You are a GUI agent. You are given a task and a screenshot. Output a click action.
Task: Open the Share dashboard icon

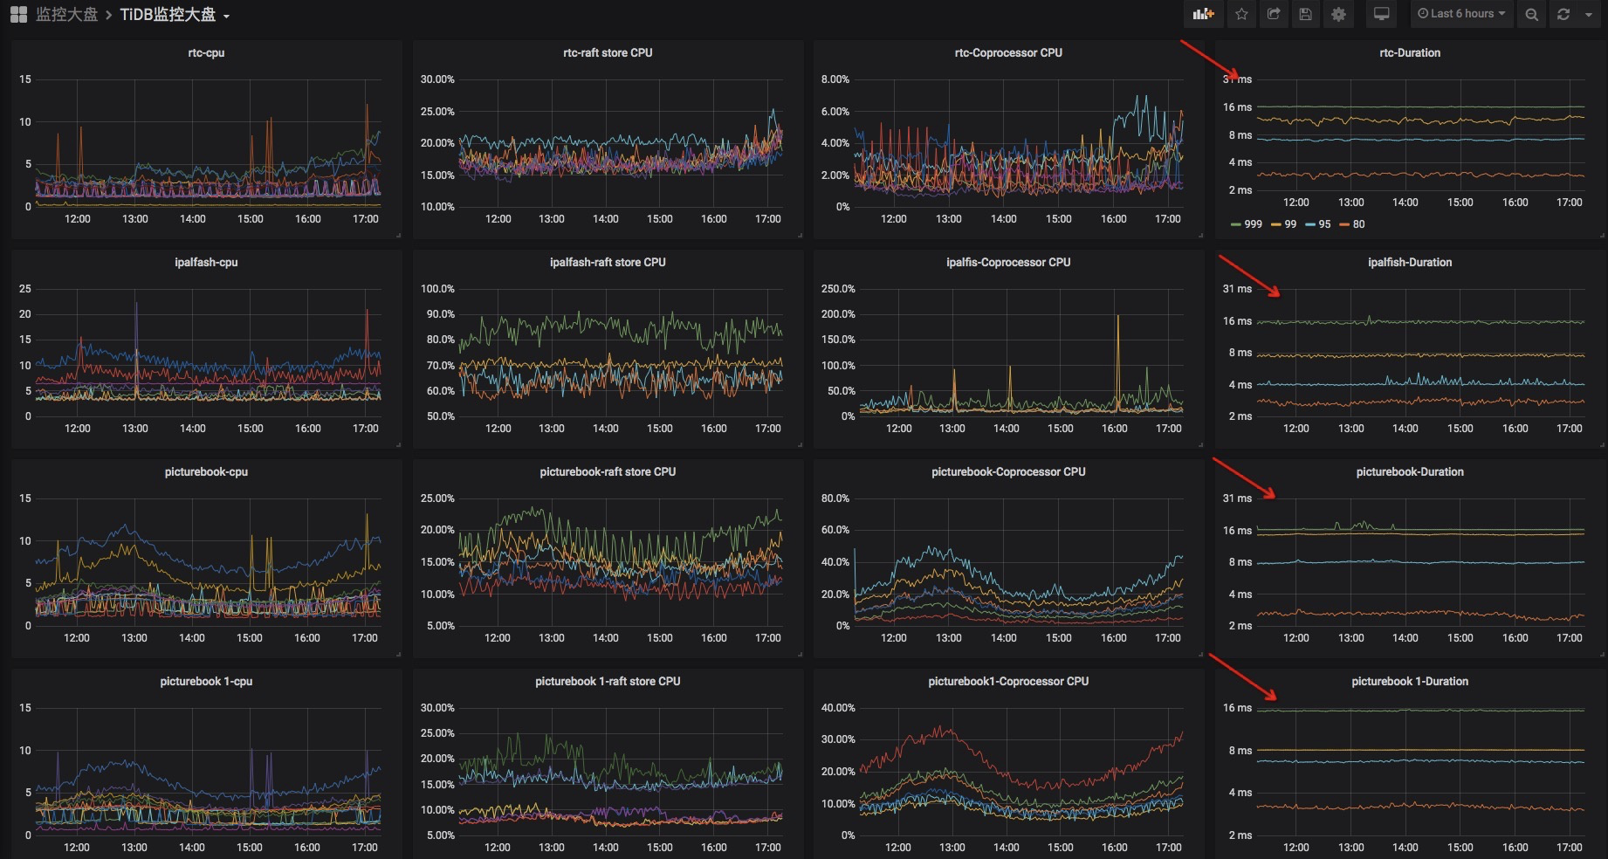pyautogui.click(x=1274, y=14)
